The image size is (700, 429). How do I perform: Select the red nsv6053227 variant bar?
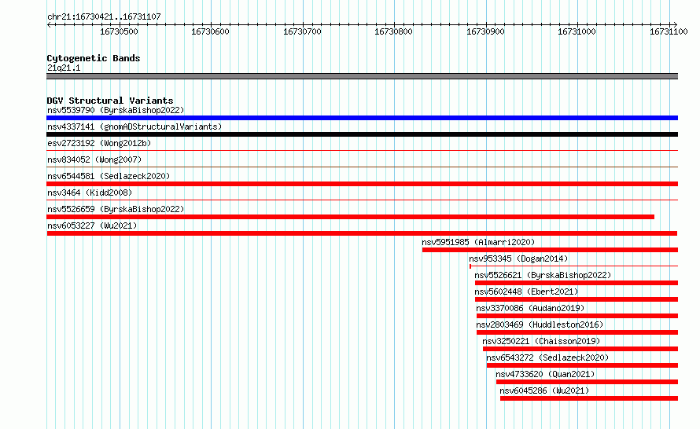(362, 233)
